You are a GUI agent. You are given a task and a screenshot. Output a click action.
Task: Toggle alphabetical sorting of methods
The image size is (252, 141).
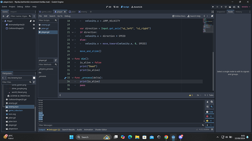[x=56, y=60]
